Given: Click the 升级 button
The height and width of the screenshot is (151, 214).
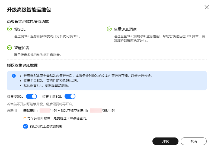Looking at the screenshot, I should (x=165, y=141).
